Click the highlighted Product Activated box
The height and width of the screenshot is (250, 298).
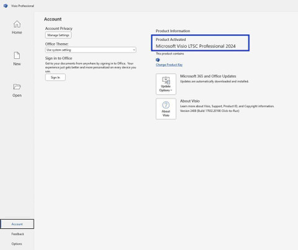(201, 43)
